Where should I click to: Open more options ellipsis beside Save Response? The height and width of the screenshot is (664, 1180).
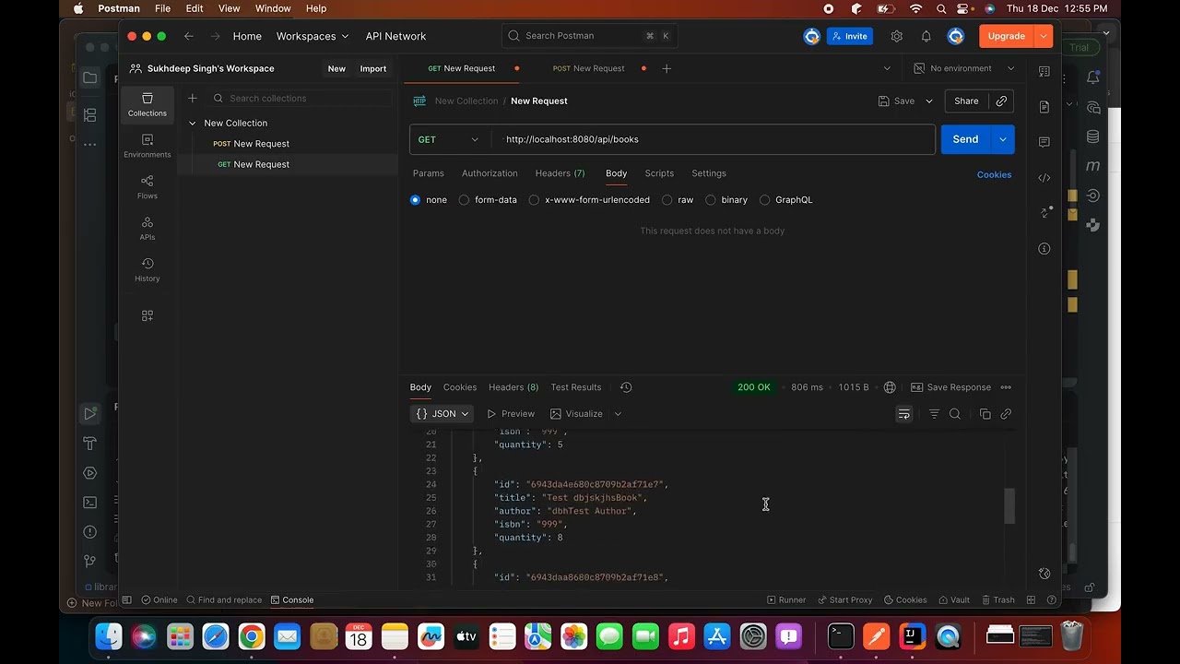click(1006, 387)
